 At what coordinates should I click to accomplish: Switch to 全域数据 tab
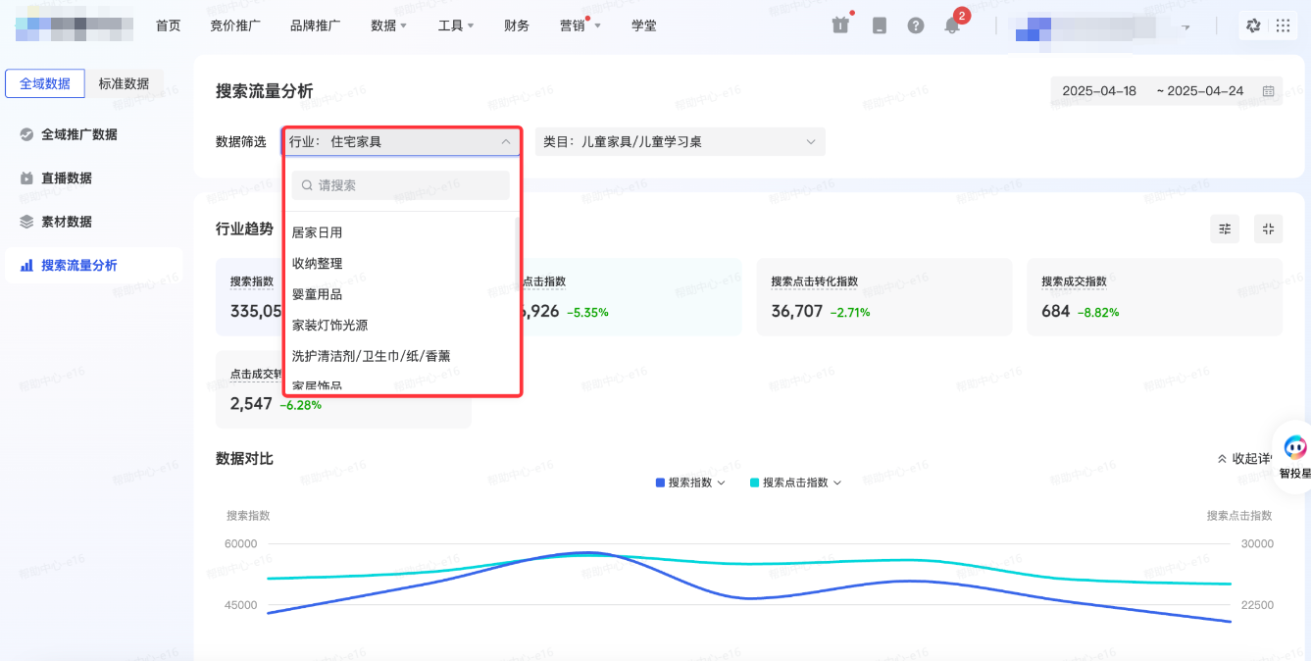pyautogui.click(x=45, y=83)
